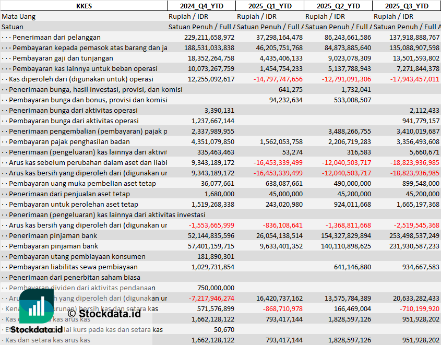Select the cell with value 50,670
Screen dimensions: 441x345
click(x=224, y=329)
